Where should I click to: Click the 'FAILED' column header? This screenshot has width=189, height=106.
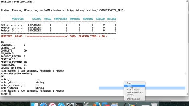[100, 19]
